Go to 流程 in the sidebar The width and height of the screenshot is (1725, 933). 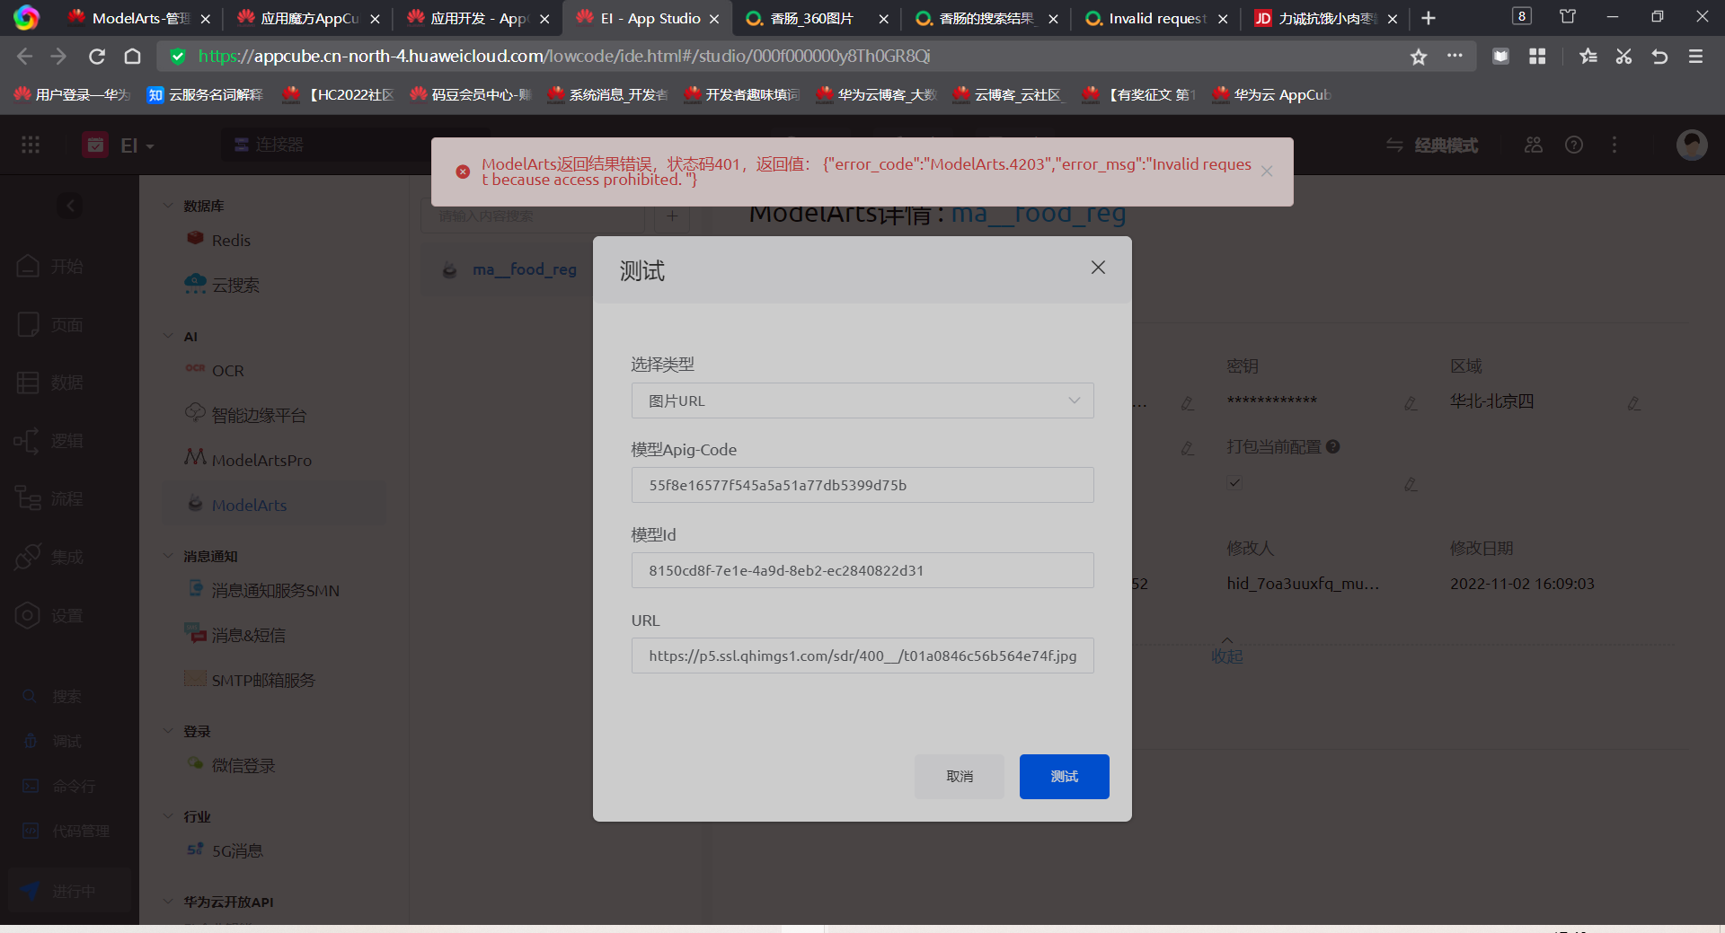[x=50, y=498]
